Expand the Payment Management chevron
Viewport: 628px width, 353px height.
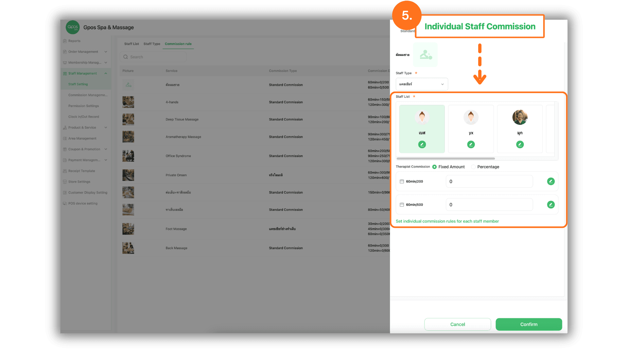(x=106, y=160)
